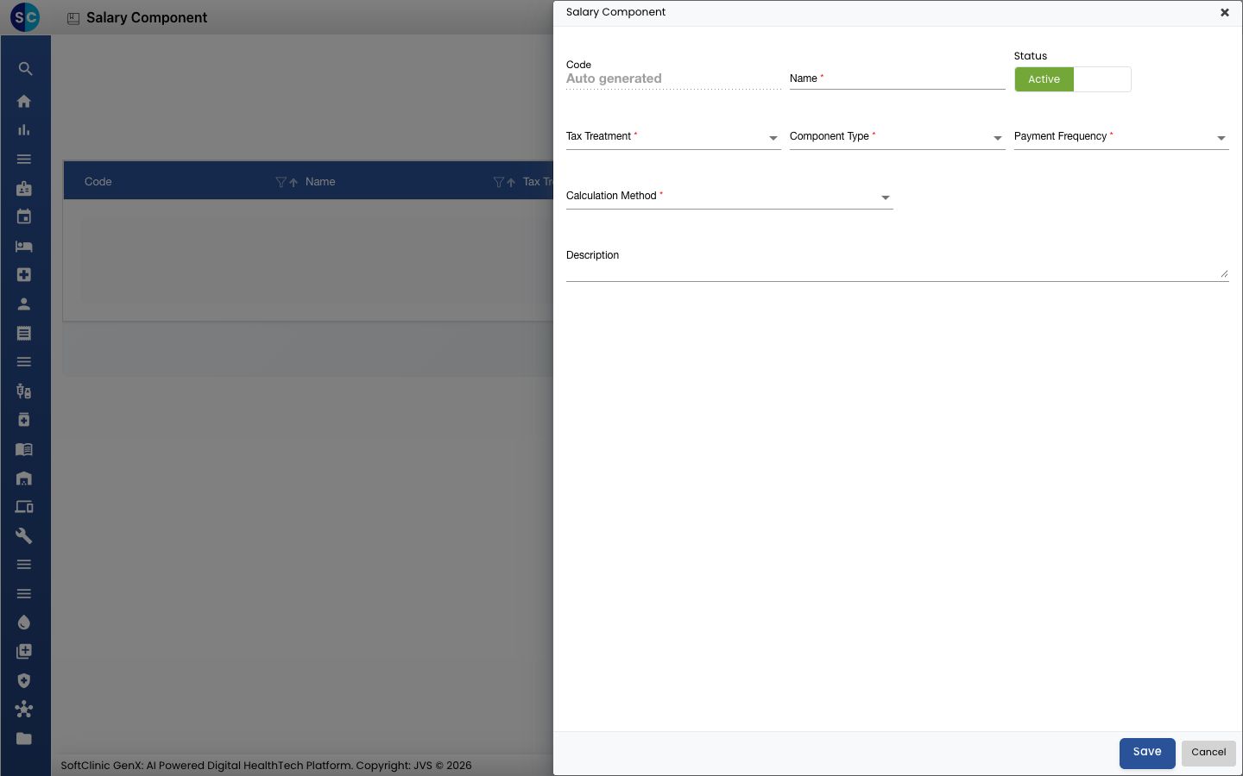The height and width of the screenshot is (776, 1243).
Task: Click the page icon beside Salary Component title
Action: pos(73,18)
